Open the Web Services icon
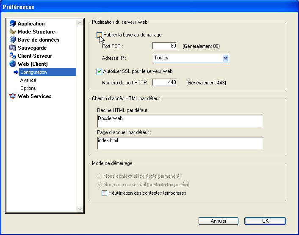 (13, 96)
